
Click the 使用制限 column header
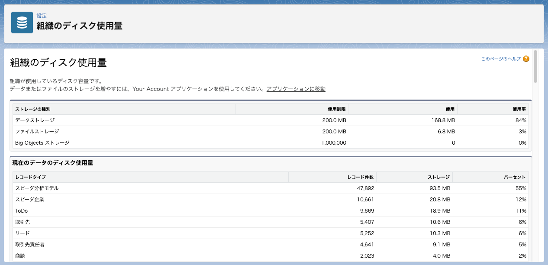click(x=337, y=109)
